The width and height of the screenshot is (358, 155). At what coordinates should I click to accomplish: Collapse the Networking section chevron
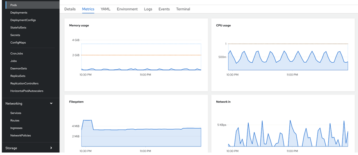coord(51,103)
